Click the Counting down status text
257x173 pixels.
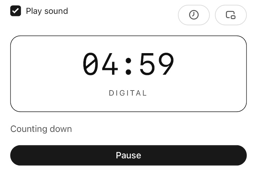[41, 129]
